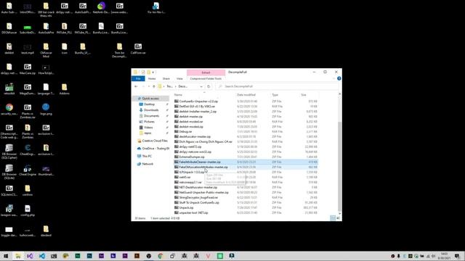Open Visual Studio Code from taskbar
The width and height of the screenshot is (465, 261).
coord(42,256)
